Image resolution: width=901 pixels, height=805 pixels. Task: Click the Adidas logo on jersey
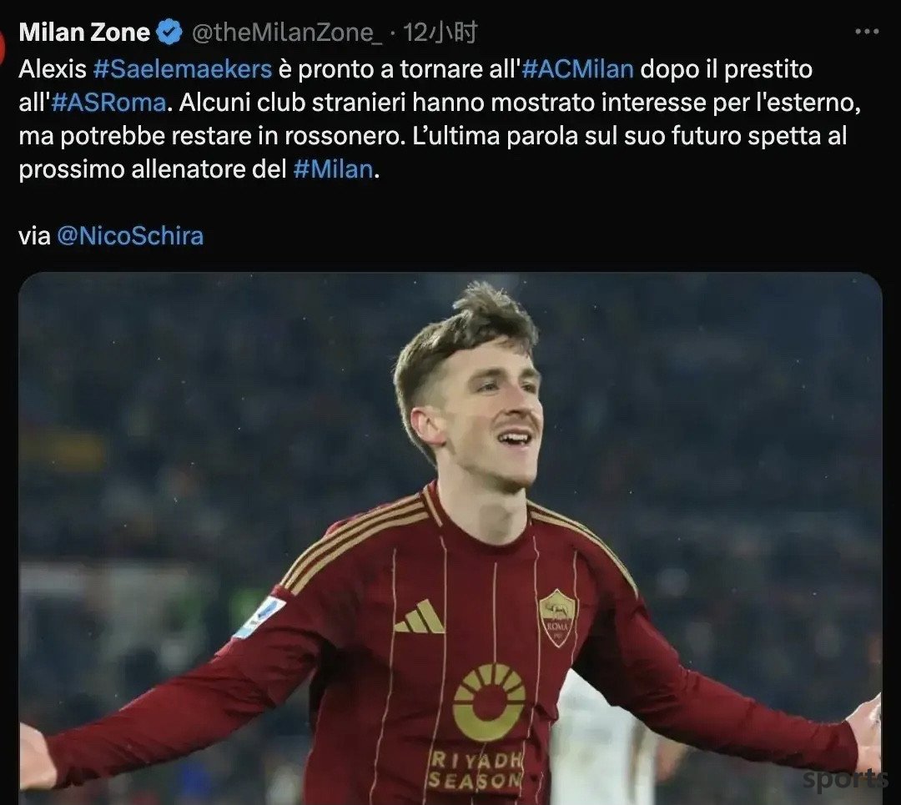pos(420,616)
